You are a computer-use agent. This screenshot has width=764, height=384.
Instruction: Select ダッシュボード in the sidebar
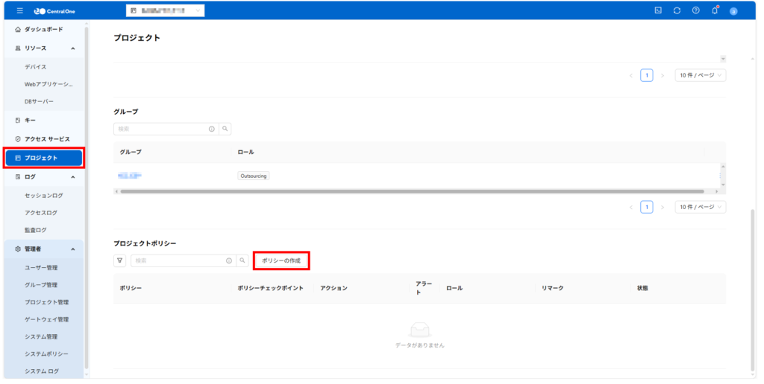(43, 29)
